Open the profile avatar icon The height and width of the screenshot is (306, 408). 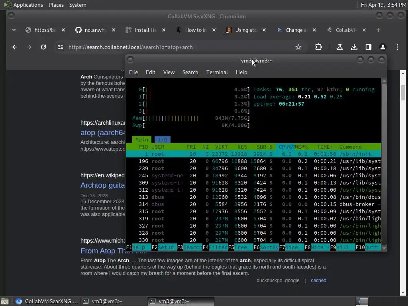[x=383, y=47]
